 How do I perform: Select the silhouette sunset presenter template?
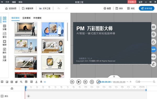point(26,29)
